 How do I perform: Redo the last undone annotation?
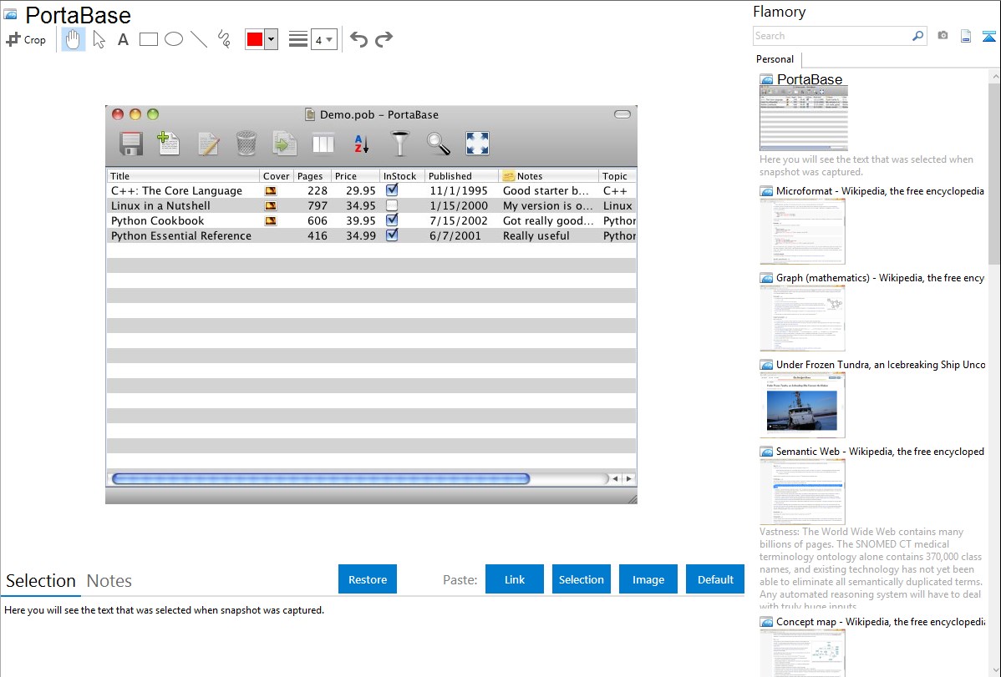point(384,39)
